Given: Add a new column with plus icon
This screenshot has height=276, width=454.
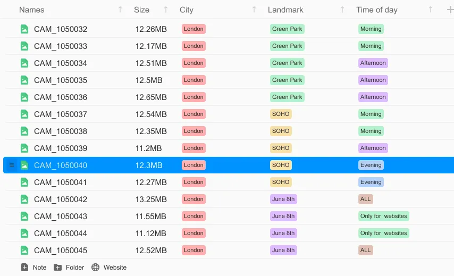Looking at the screenshot, I should click(450, 10).
